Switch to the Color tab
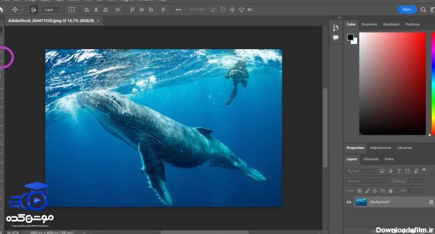This screenshot has width=435, height=234. [351, 25]
